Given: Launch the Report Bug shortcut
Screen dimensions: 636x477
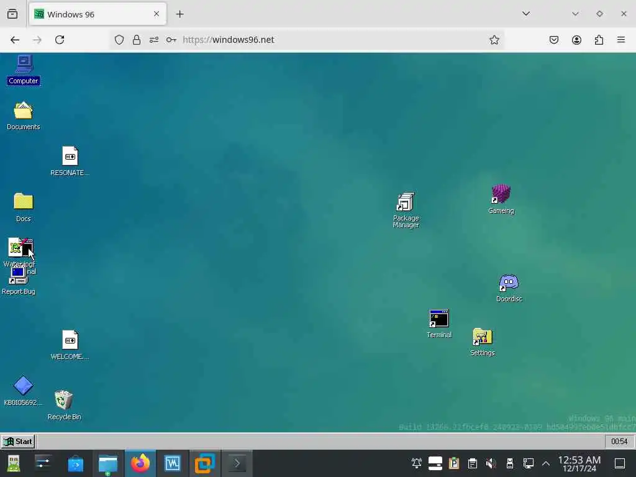Looking at the screenshot, I should click(x=18, y=281).
